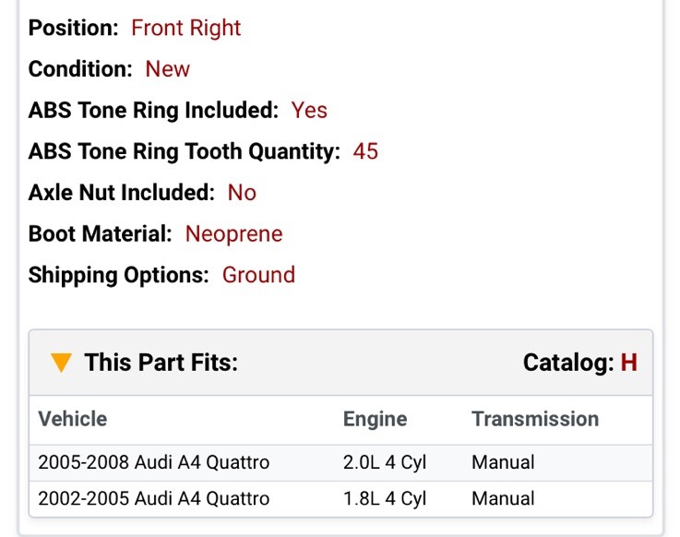This screenshot has height=537, width=680.
Task: Click the orange triangle icon
Action: pyautogui.click(x=61, y=363)
